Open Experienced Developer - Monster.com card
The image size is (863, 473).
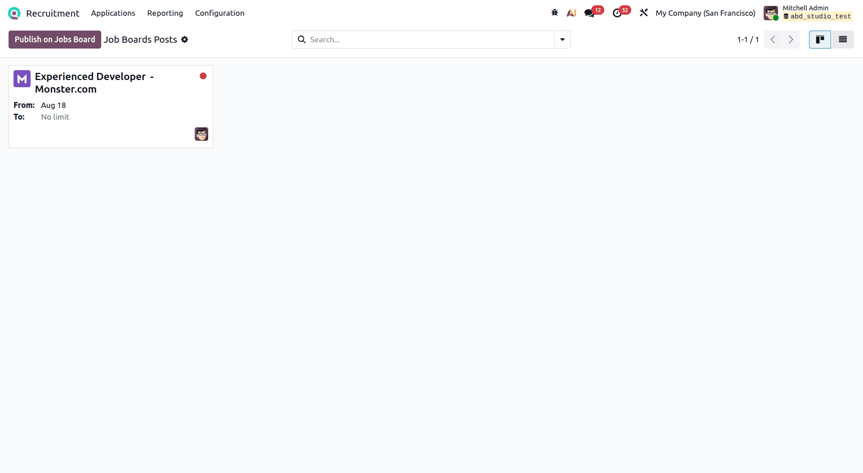pos(111,107)
